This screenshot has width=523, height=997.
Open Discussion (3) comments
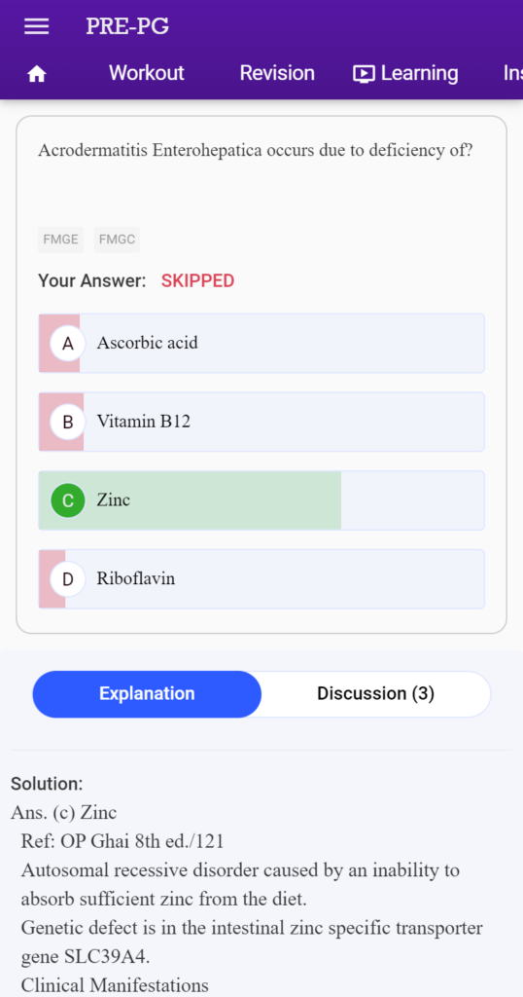(376, 693)
